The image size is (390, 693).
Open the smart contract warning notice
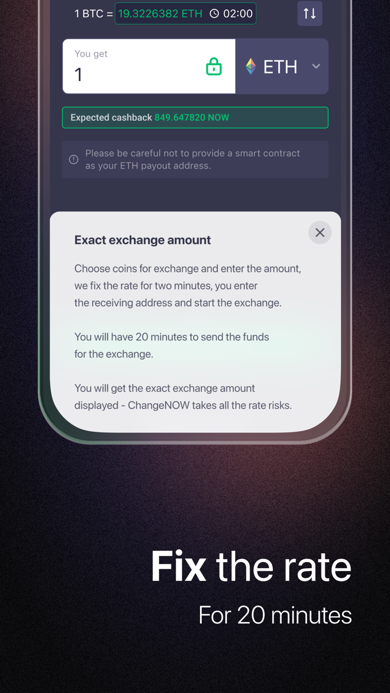point(195,159)
